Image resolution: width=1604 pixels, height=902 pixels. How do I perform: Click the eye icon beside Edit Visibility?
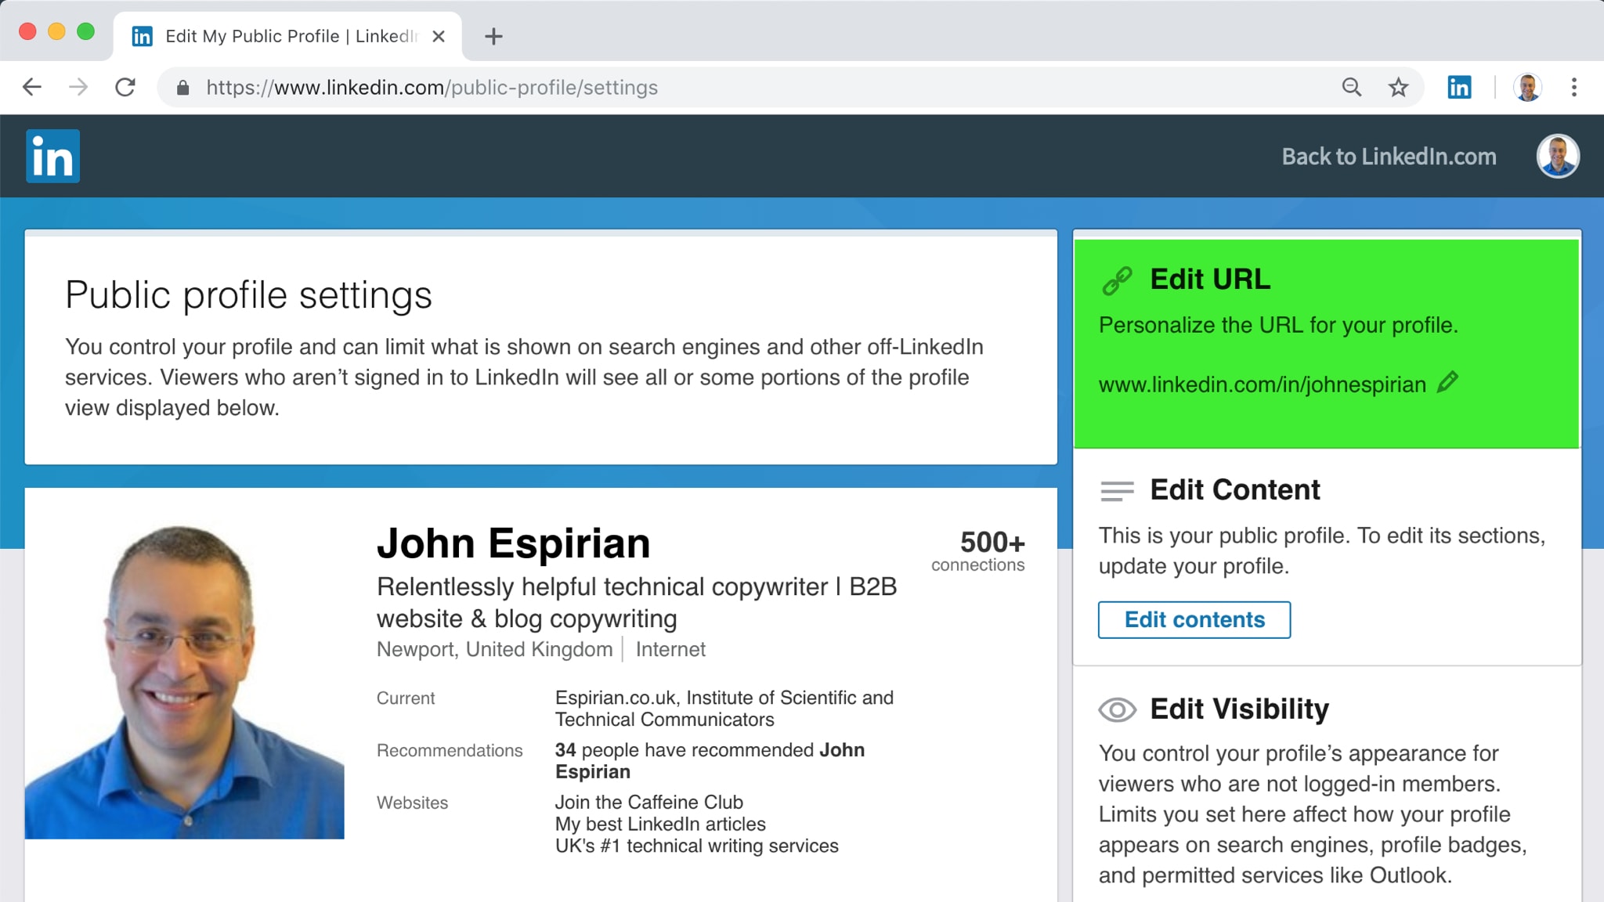[x=1118, y=710]
